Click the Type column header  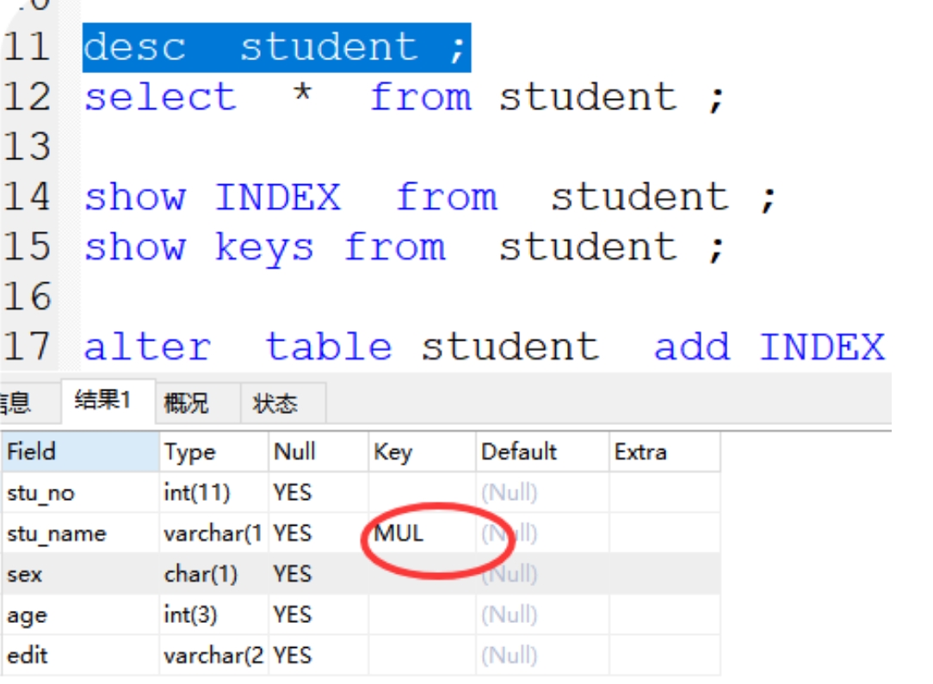point(213,452)
